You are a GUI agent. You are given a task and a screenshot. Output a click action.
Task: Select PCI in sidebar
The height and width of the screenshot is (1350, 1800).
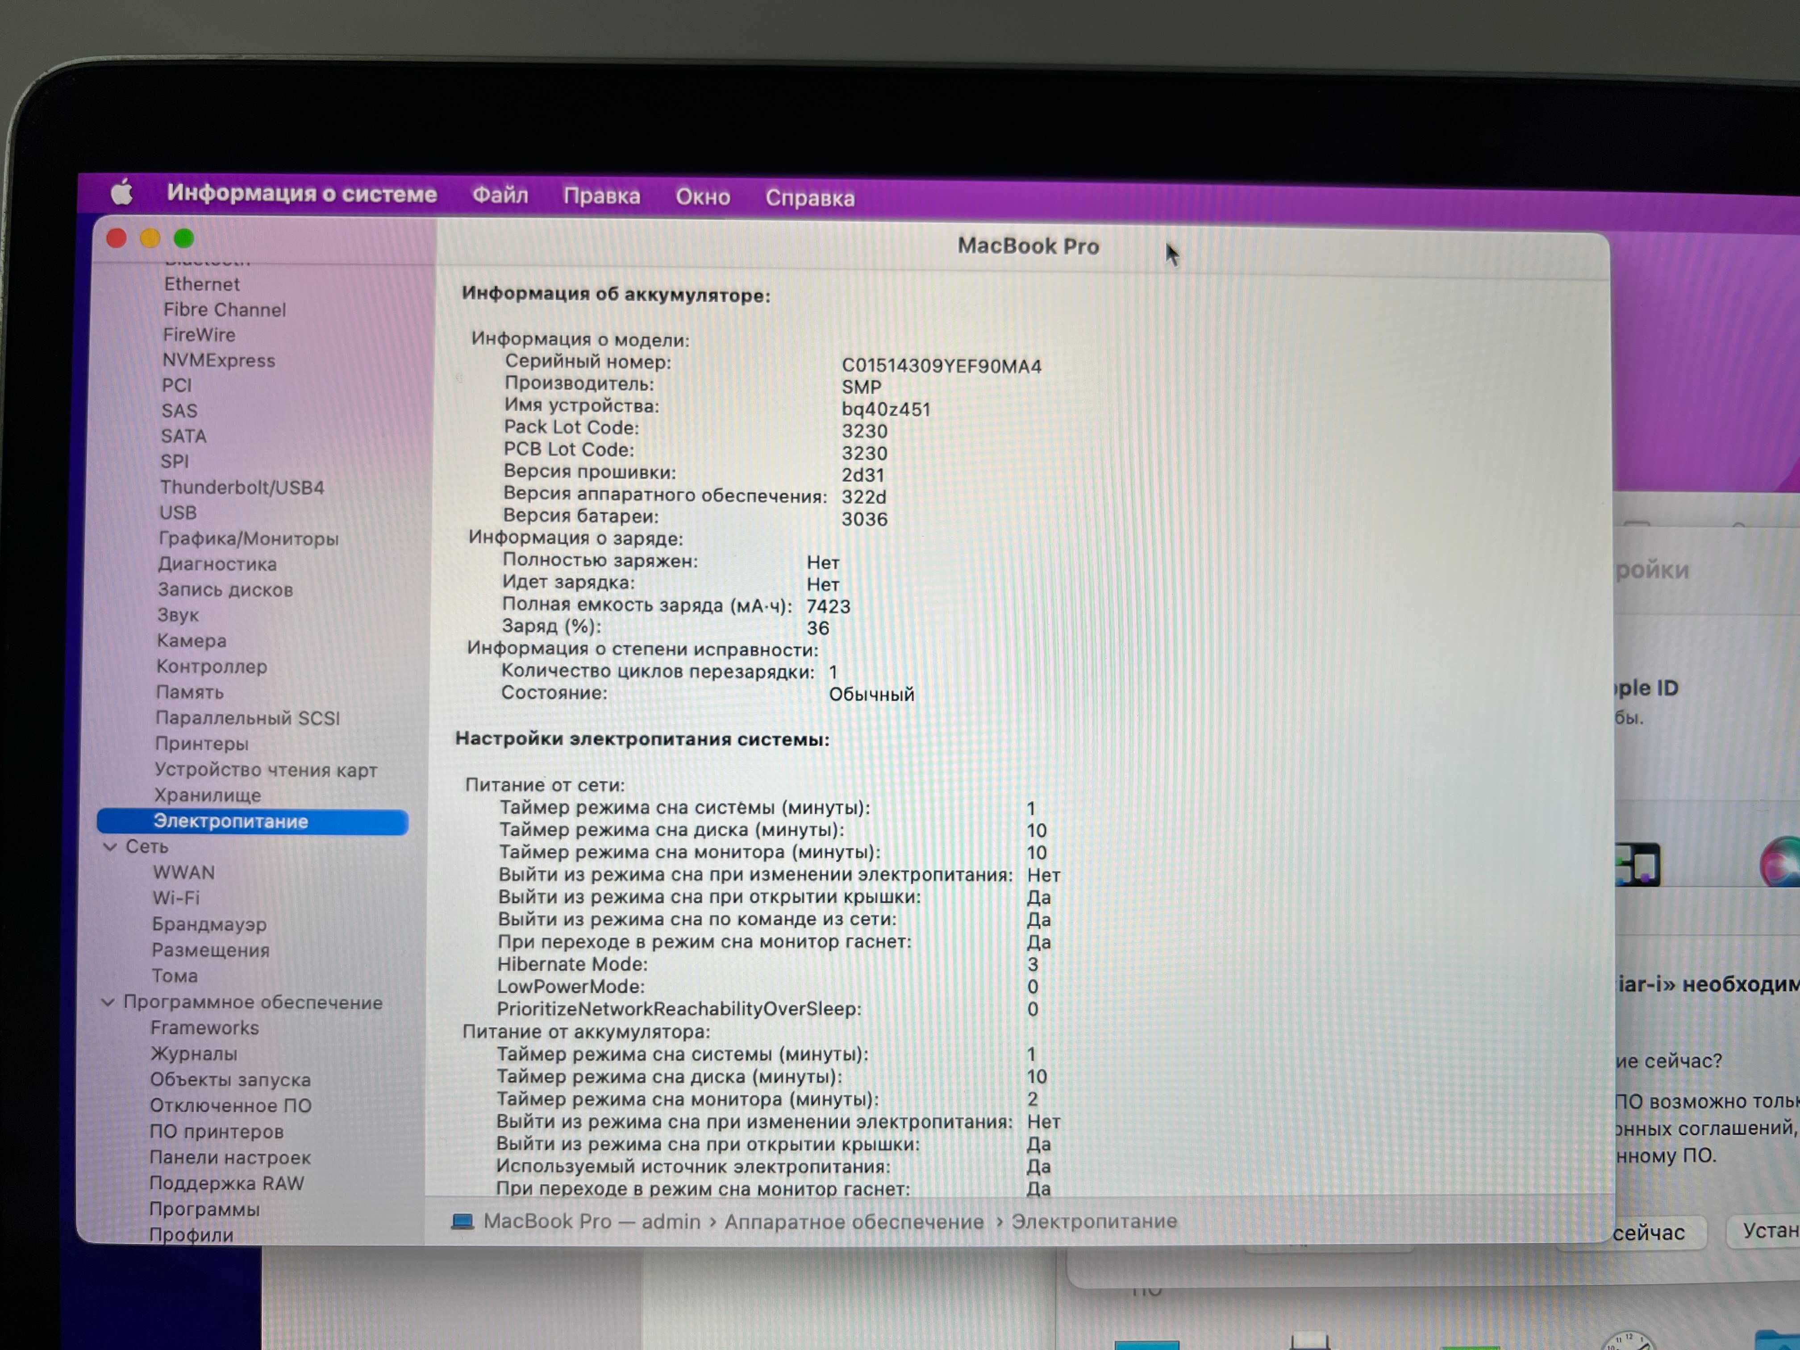177,385
